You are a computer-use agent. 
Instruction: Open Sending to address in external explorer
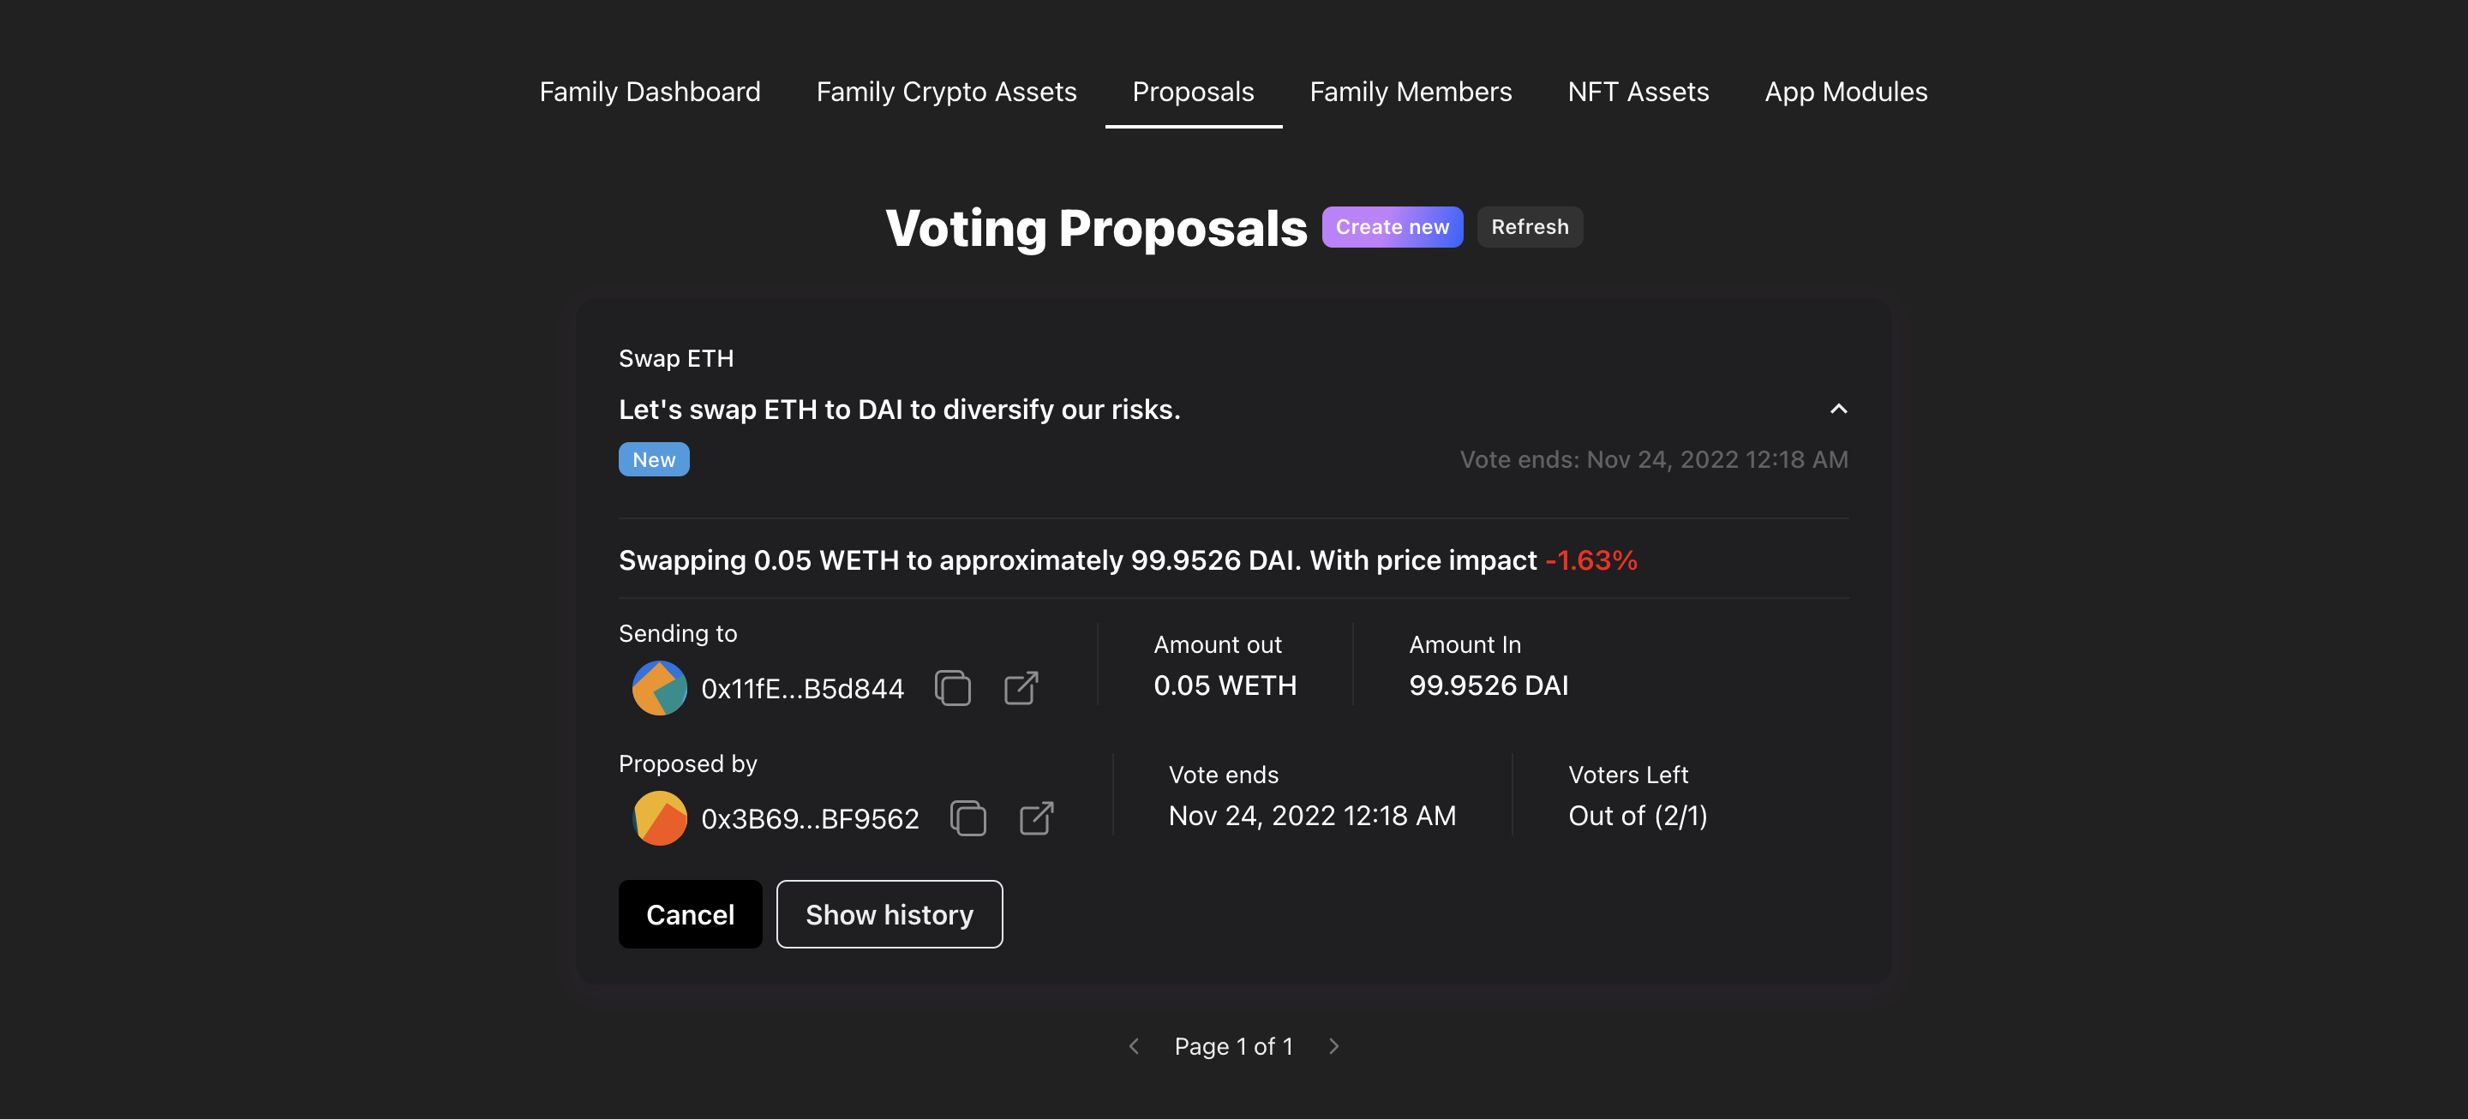1021,688
